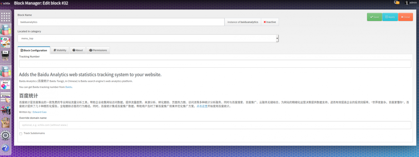Follow the Baidu tracking number link

pos(68,87)
